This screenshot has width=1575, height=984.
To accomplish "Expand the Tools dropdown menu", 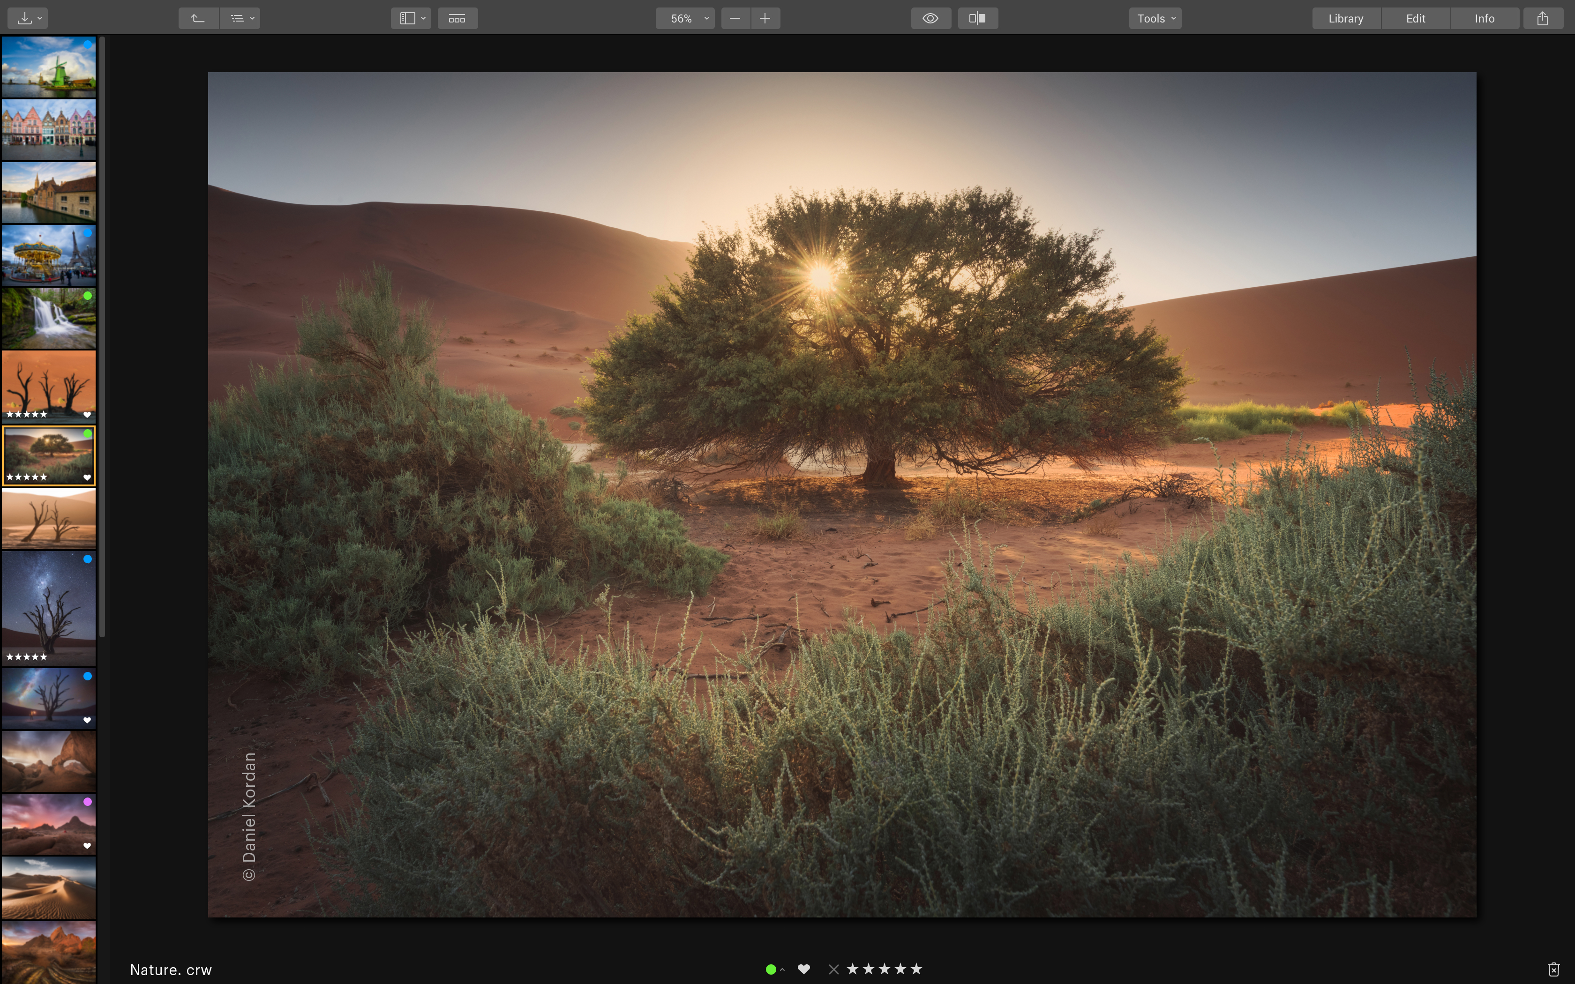I will 1155,18.
